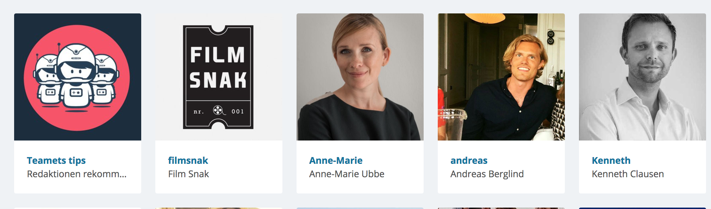Screen dimensions: 711x209
Task: Click the FILM SNAK title text on logo
Action: 218,67
